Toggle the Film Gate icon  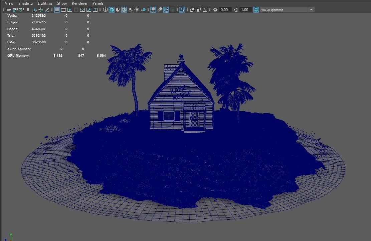63,10
